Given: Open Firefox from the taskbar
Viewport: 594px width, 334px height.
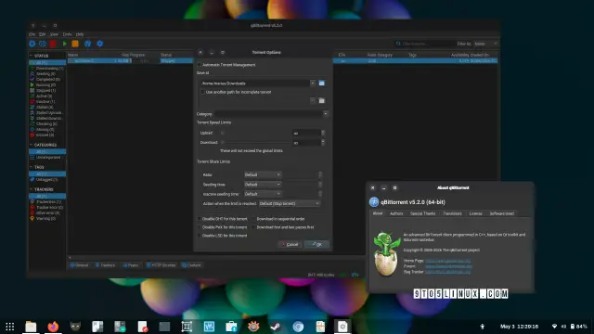Looking at the screenshot, I should coord(53,327).
